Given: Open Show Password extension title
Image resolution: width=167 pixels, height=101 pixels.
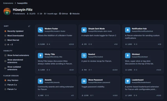Looking at the screenshot, I should coord(95,80).
